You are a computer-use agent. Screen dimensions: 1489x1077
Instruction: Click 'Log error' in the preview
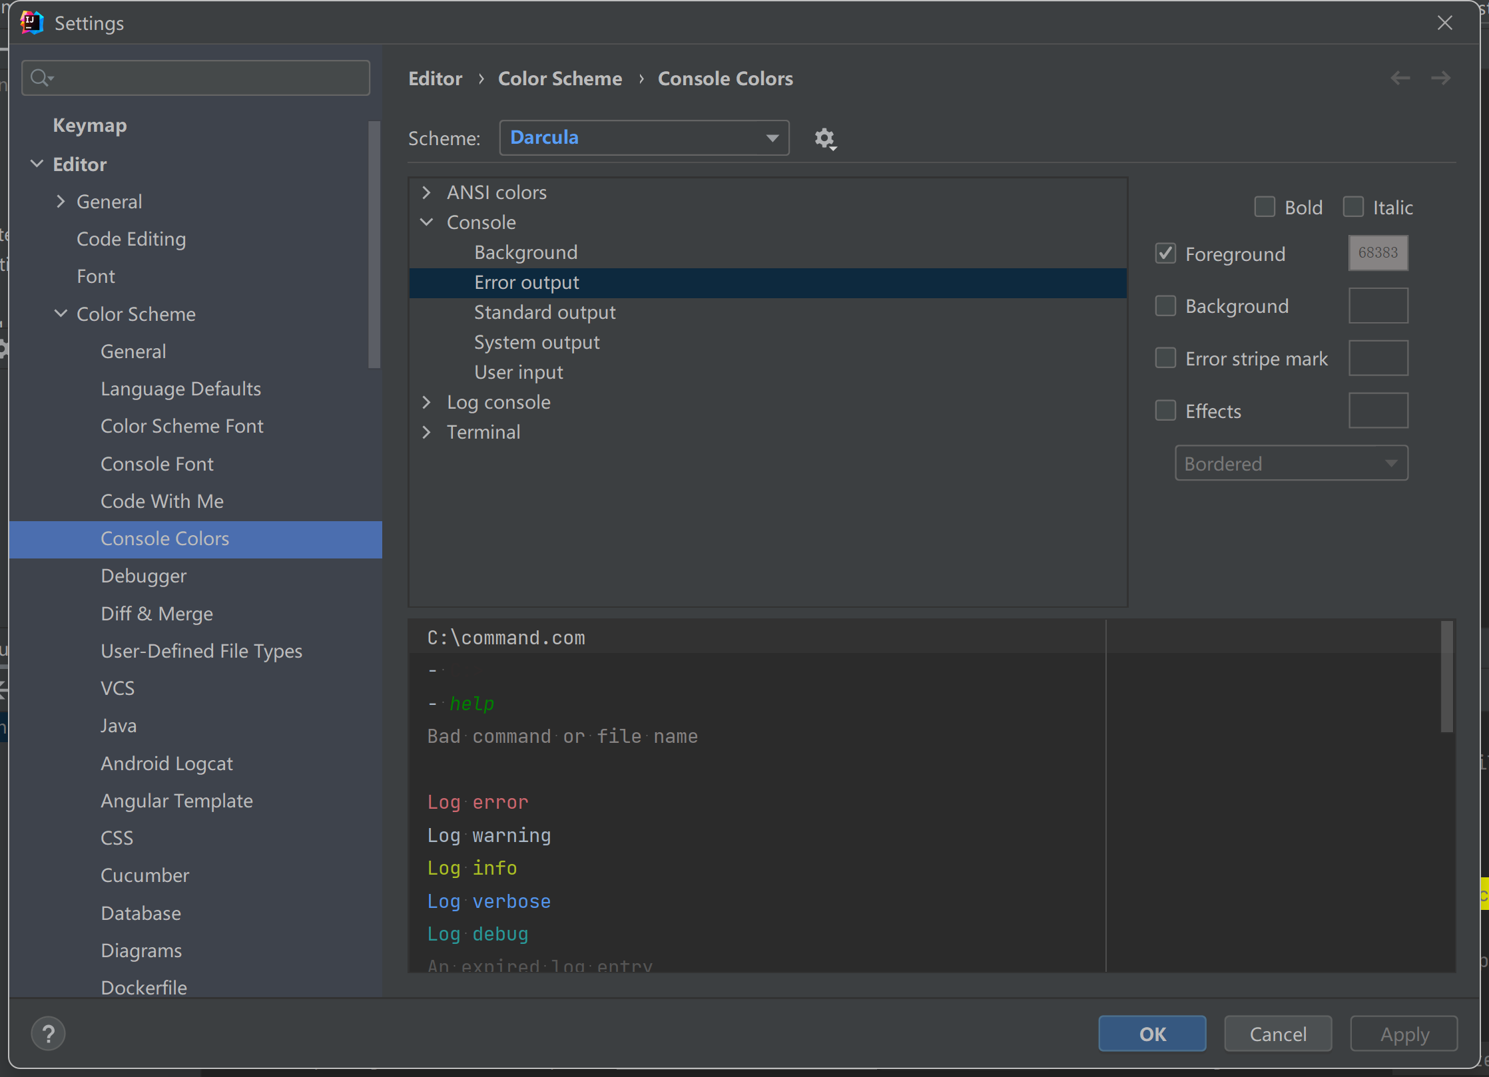(x=477, y=802)
